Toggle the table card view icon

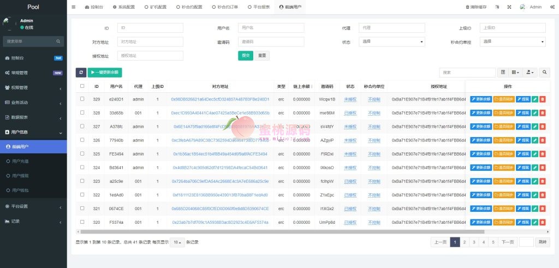click(503, 72)
